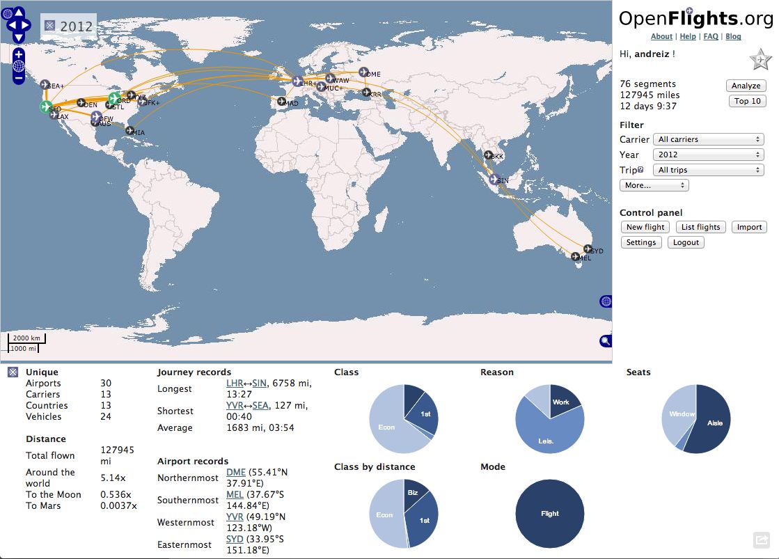Close the 2012 year filter label
The image size is (779, 559).
point(50,26)
